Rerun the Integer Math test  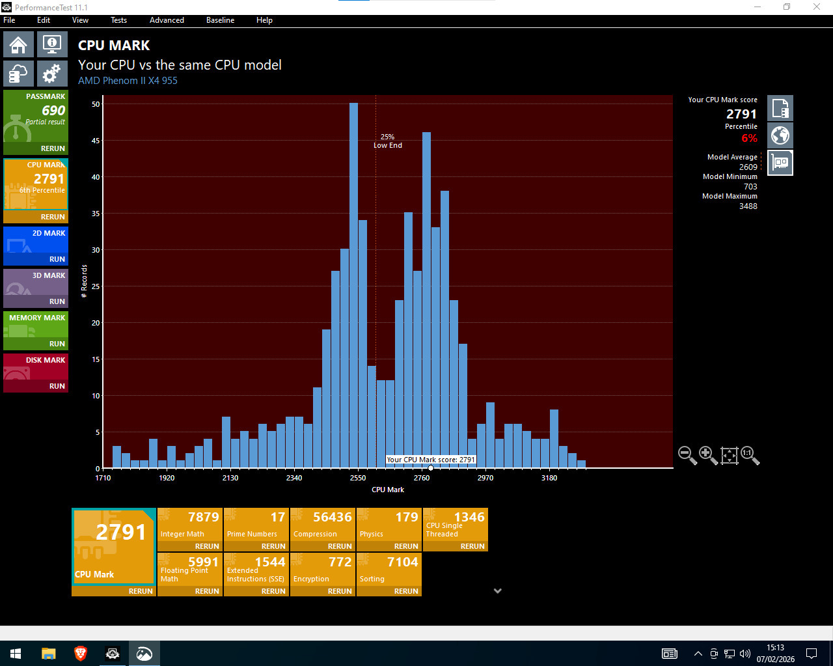[207, 546]
